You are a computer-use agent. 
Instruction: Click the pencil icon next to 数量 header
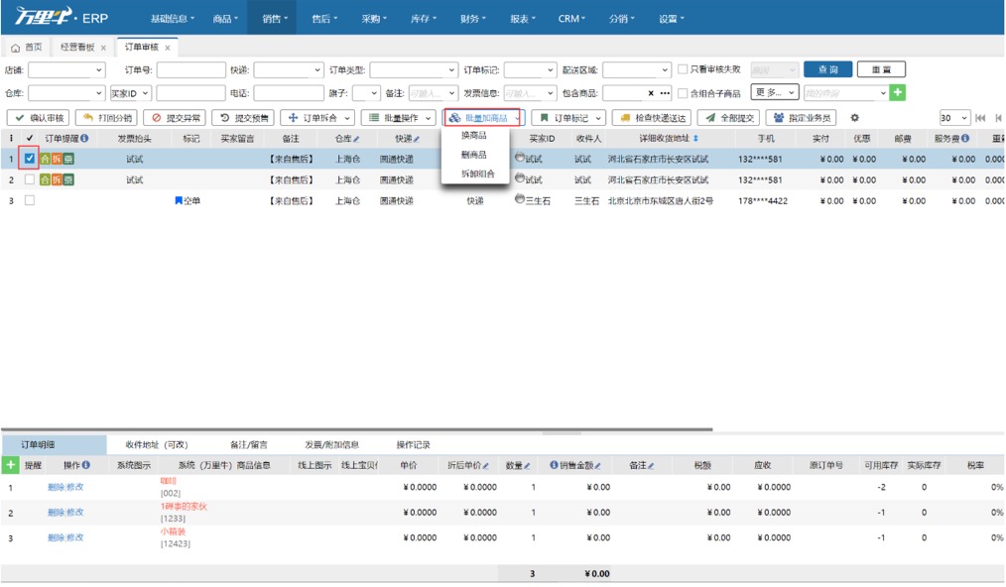point(527,466)
